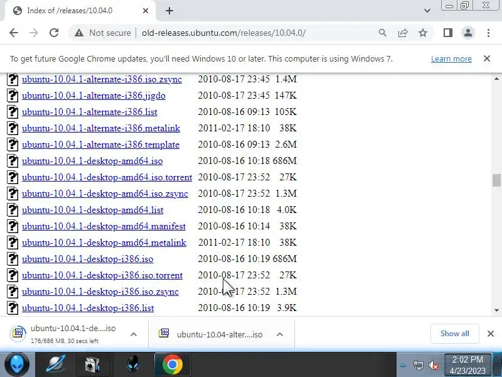Dismiss the Chrome updates notification bar

[487, 58]
